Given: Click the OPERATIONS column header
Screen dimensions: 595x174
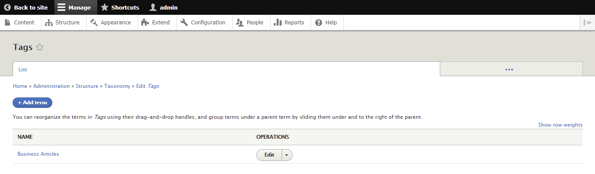Looking at the screenshot, I should click(272, 137).
